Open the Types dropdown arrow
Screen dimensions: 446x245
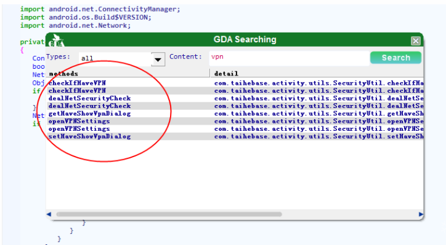[x=158, y=60]
